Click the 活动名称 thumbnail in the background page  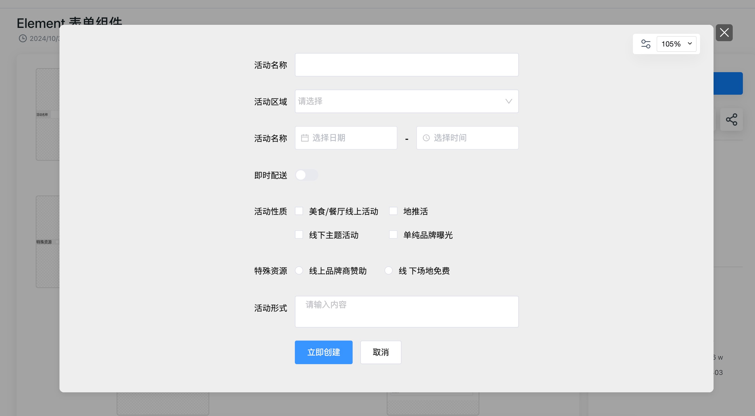[x=48, y=114]
